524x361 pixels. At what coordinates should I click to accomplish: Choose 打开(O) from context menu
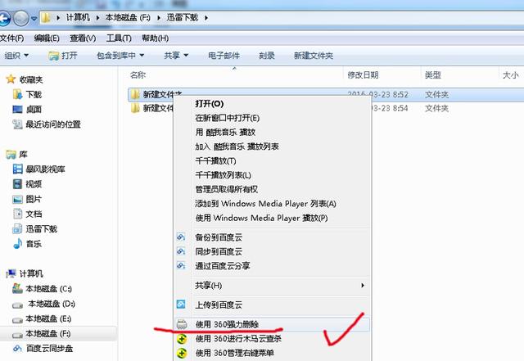coord(209,104)
